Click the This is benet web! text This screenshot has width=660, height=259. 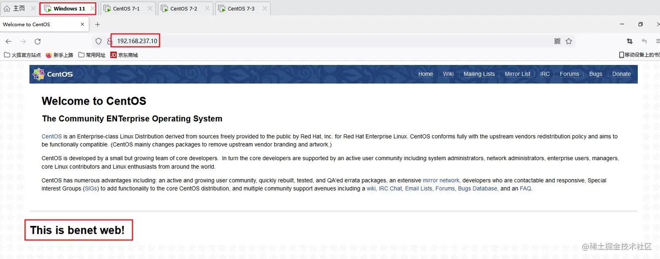(77, 230)
